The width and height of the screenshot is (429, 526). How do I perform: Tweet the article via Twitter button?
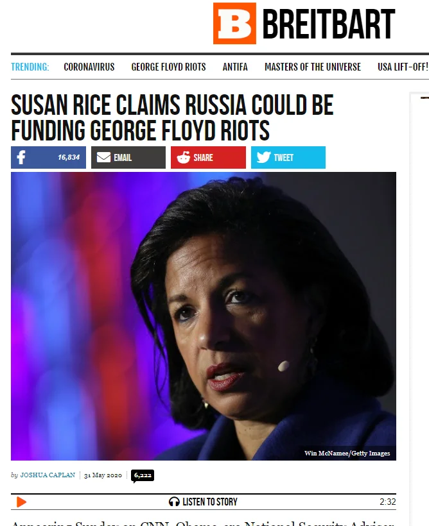pos(288,157)
